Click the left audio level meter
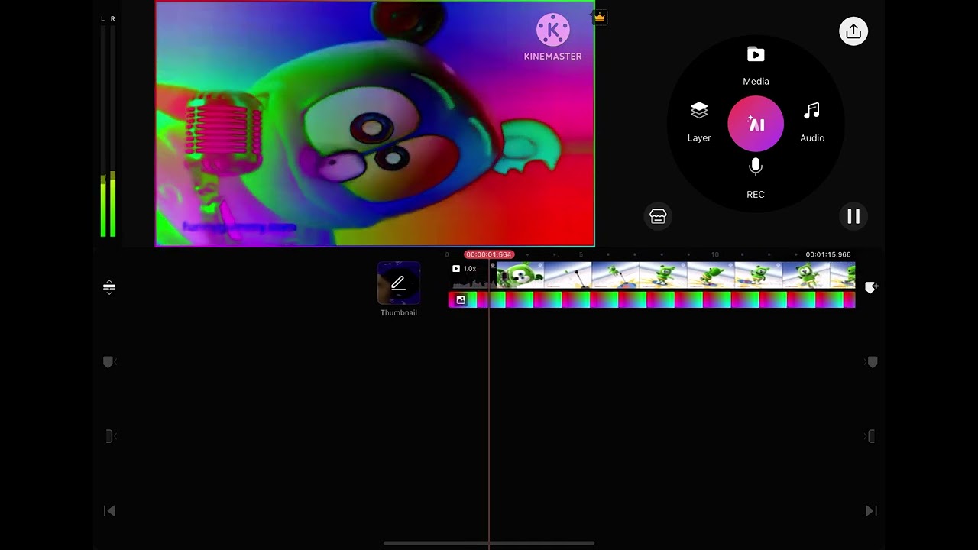 tap(103, 130)
